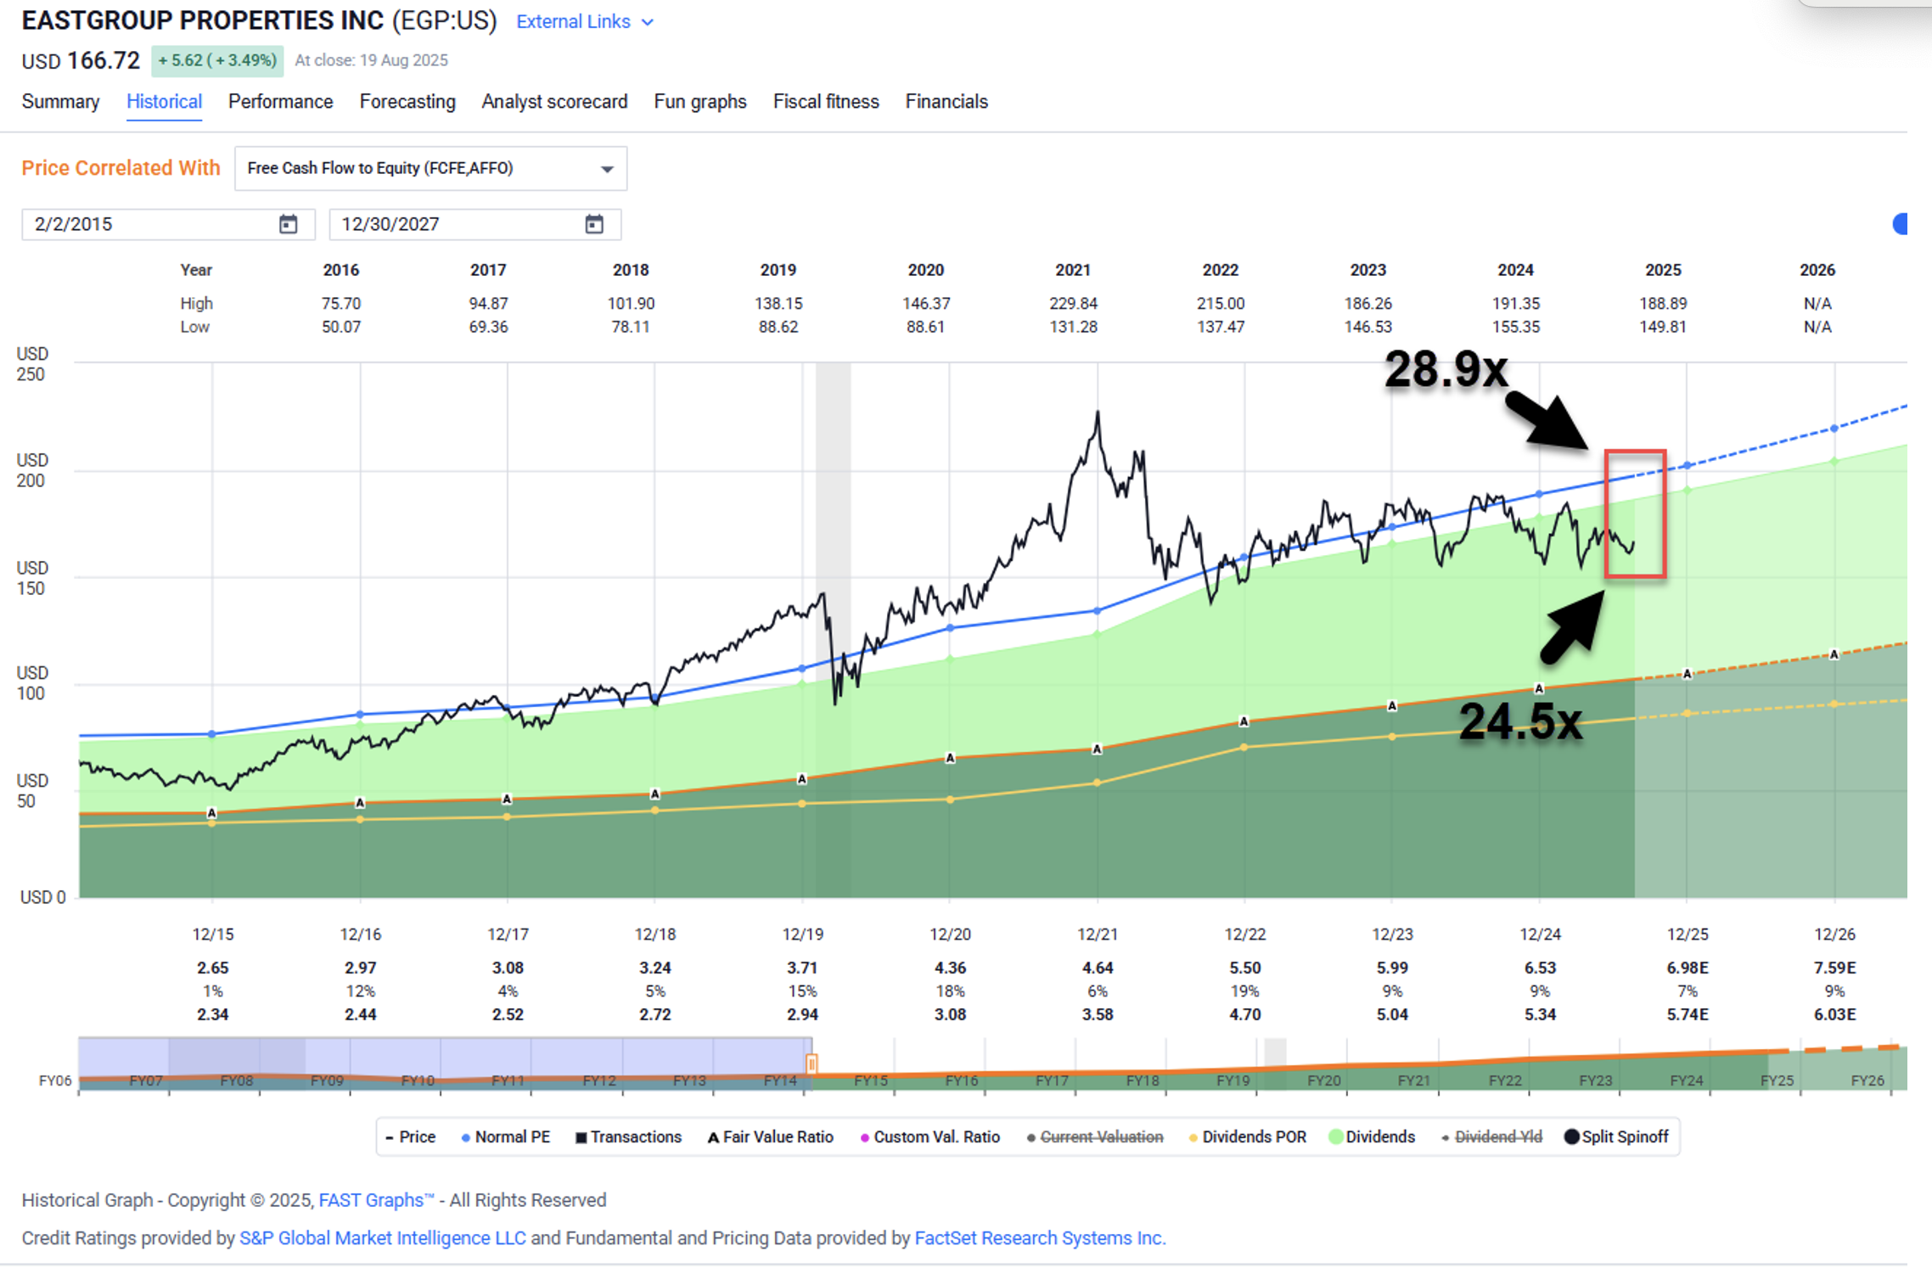Click the 2021 high value 229.84
This screenshot has height=1285, width=1932.
pos(1073,303)
